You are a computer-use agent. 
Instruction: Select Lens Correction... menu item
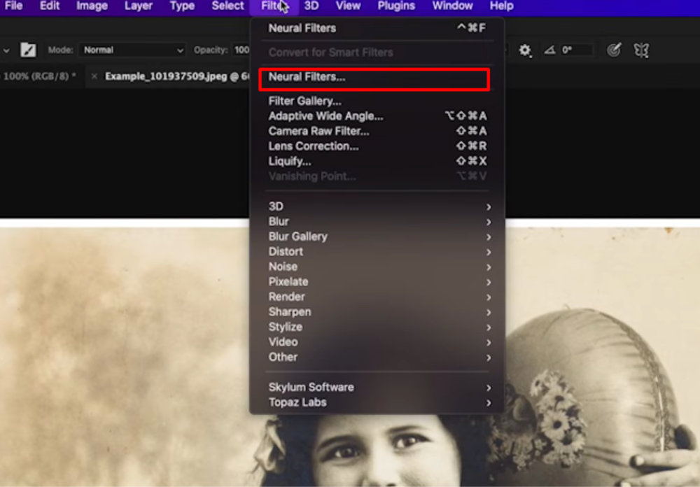[x=314, y=146]
